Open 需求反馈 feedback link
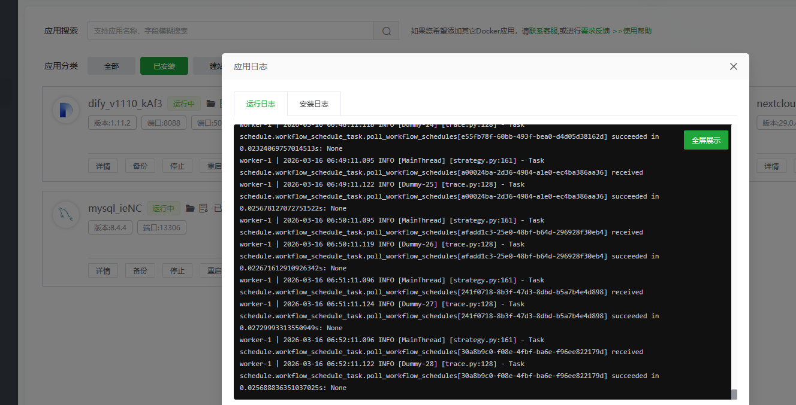The height and width of the screenshot is (405, 796). coord(595,31)
